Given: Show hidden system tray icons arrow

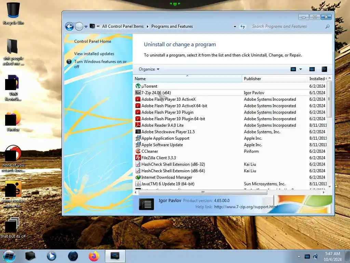Looking at the screenshot, I should tap(299, 256).
